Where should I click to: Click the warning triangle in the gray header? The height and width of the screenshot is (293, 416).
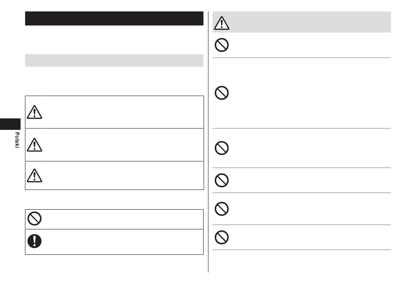click(x=222, y=23)
